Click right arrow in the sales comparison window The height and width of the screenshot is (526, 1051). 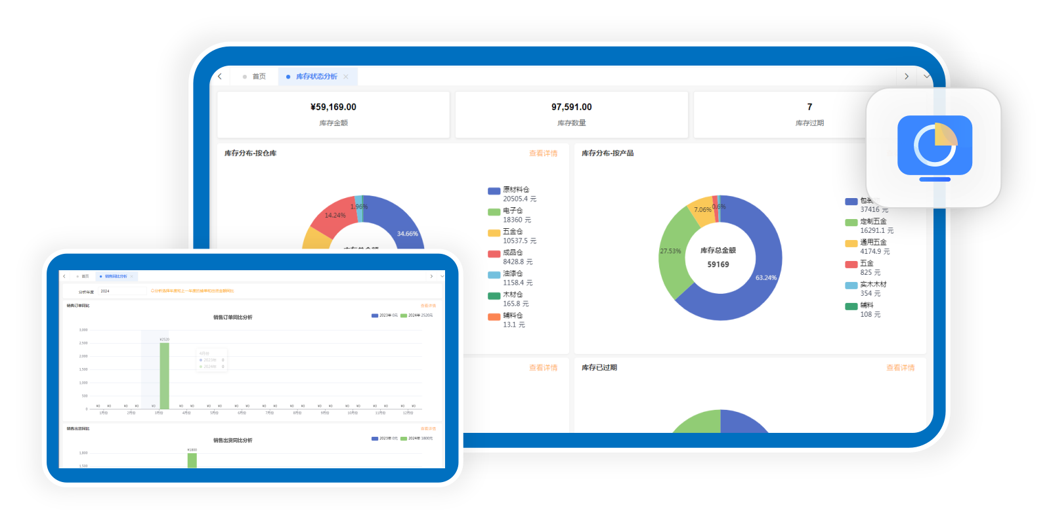[x=431, y=276]
